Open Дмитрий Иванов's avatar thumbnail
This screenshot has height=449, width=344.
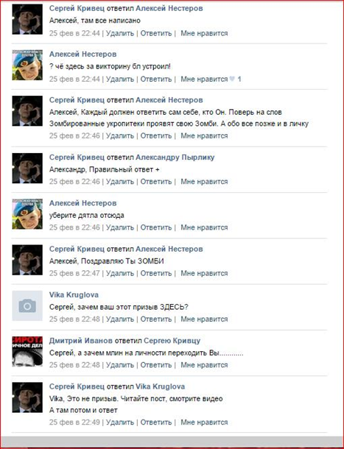pyautogui.click(x=27, y=351)
